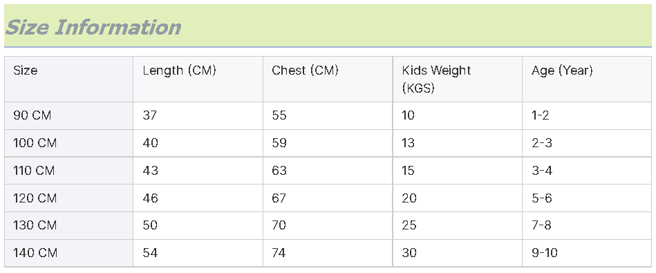Viewport: 656px width, 273px height.
Task: Select the Size column header
Action: [x=25, y=70]
